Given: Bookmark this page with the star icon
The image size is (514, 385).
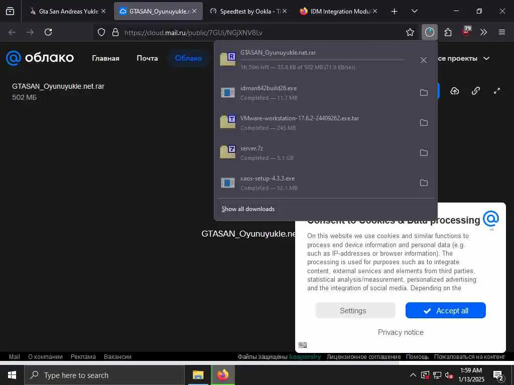Looking at the screenshot, I should (x=410, y=32).
